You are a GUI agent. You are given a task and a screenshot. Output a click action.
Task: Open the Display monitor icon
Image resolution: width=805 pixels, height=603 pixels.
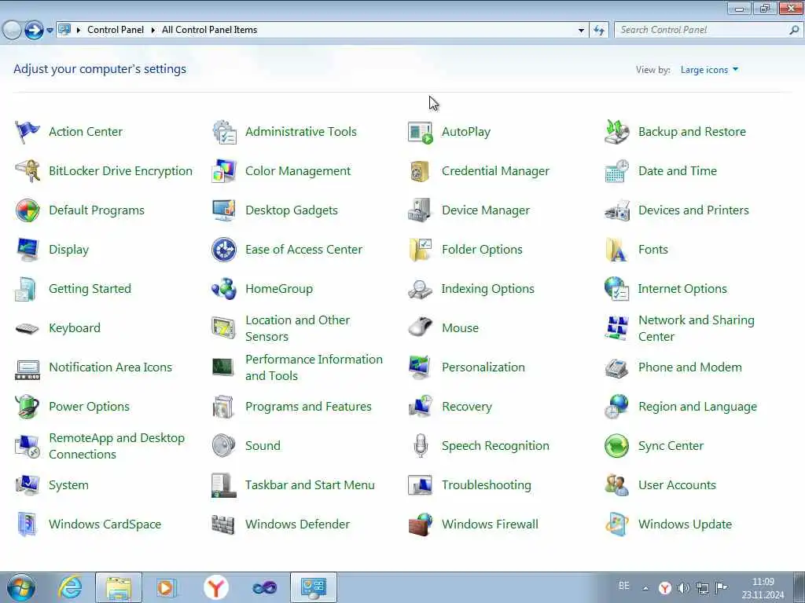pyautogui.click(x=28, y=250)
